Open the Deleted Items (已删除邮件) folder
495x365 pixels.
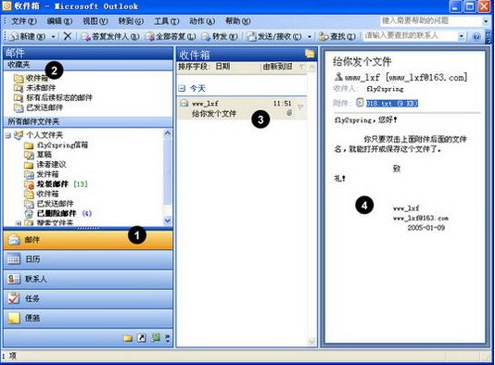(x=58, y=214)
